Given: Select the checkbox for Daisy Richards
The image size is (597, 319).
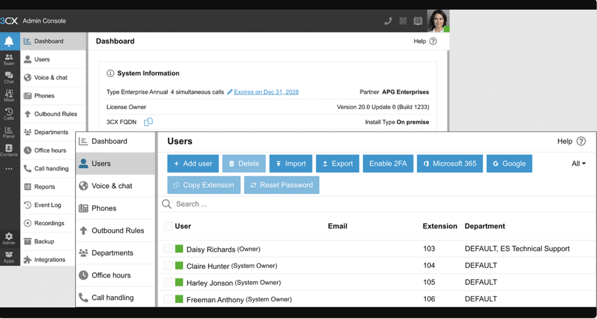Looking at the screenshot, I should pos(168,249).
